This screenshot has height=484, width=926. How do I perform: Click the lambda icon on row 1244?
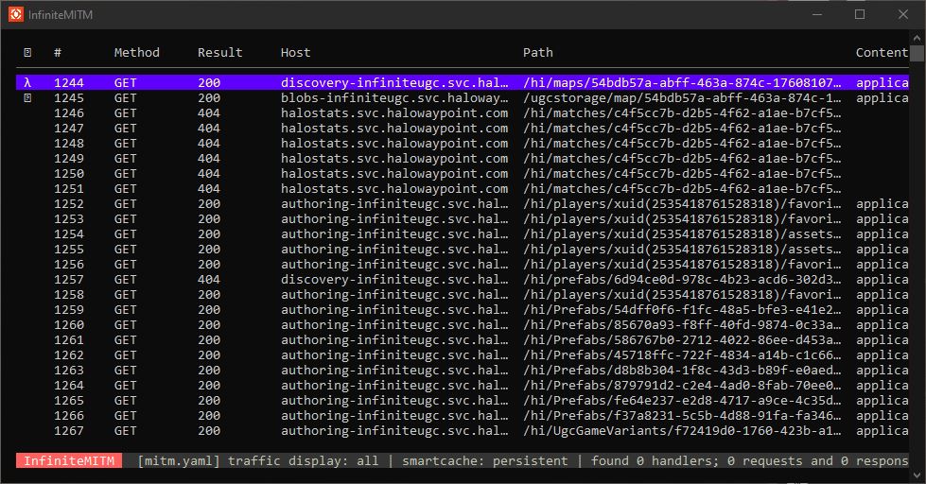tap(27, 82)
